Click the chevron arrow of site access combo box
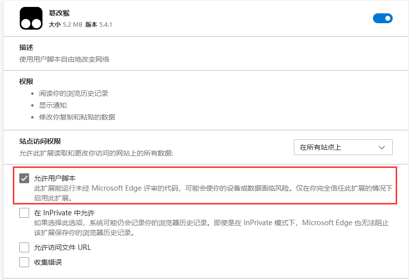Viewport: 409px width, 280px height. click(x=381, y=147)
